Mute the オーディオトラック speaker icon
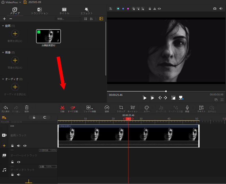 point(19,175)
